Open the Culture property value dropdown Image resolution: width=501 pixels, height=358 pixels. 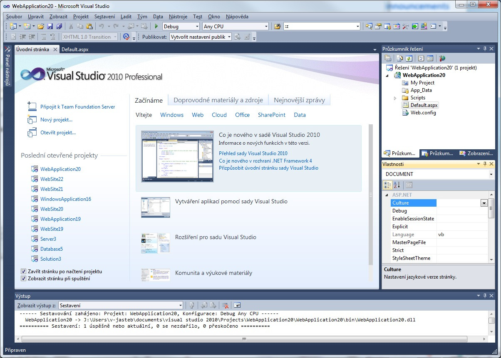click(484, 203)
